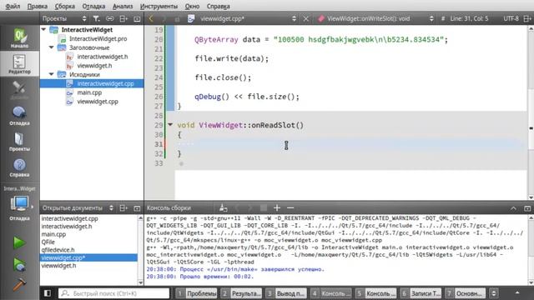Show output pane number 4 Консоль
534x300 pixels.
click(331, 292)
